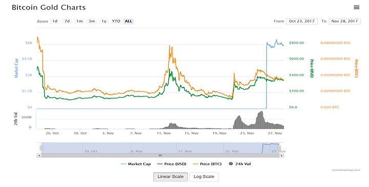369x187 pixels.
Task: Click the 23. Nov date axis label
Action: pos(247,133)
